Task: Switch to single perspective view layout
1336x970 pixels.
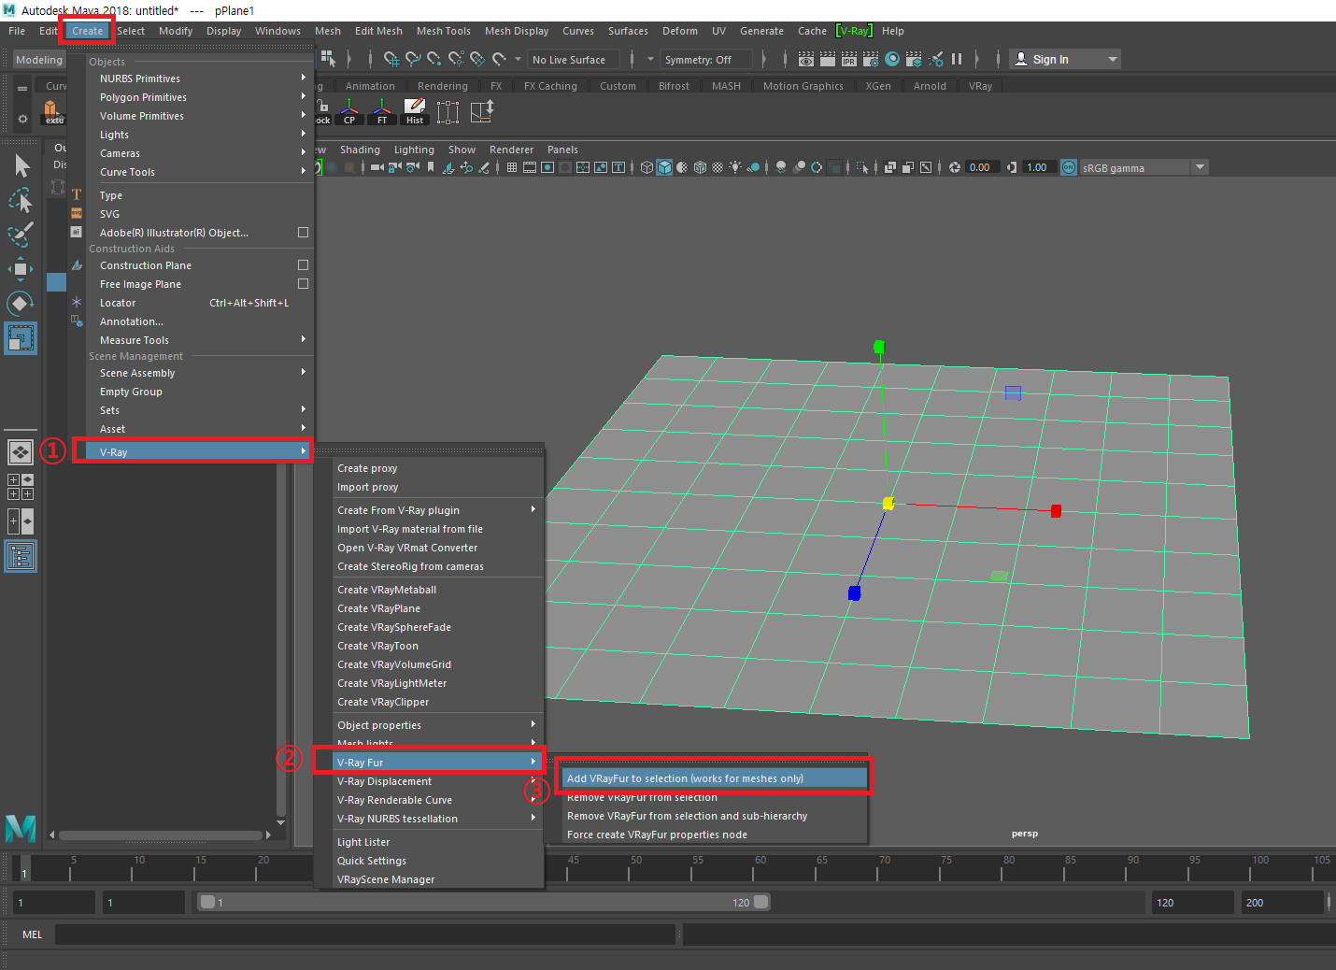Action: point(21,452)
